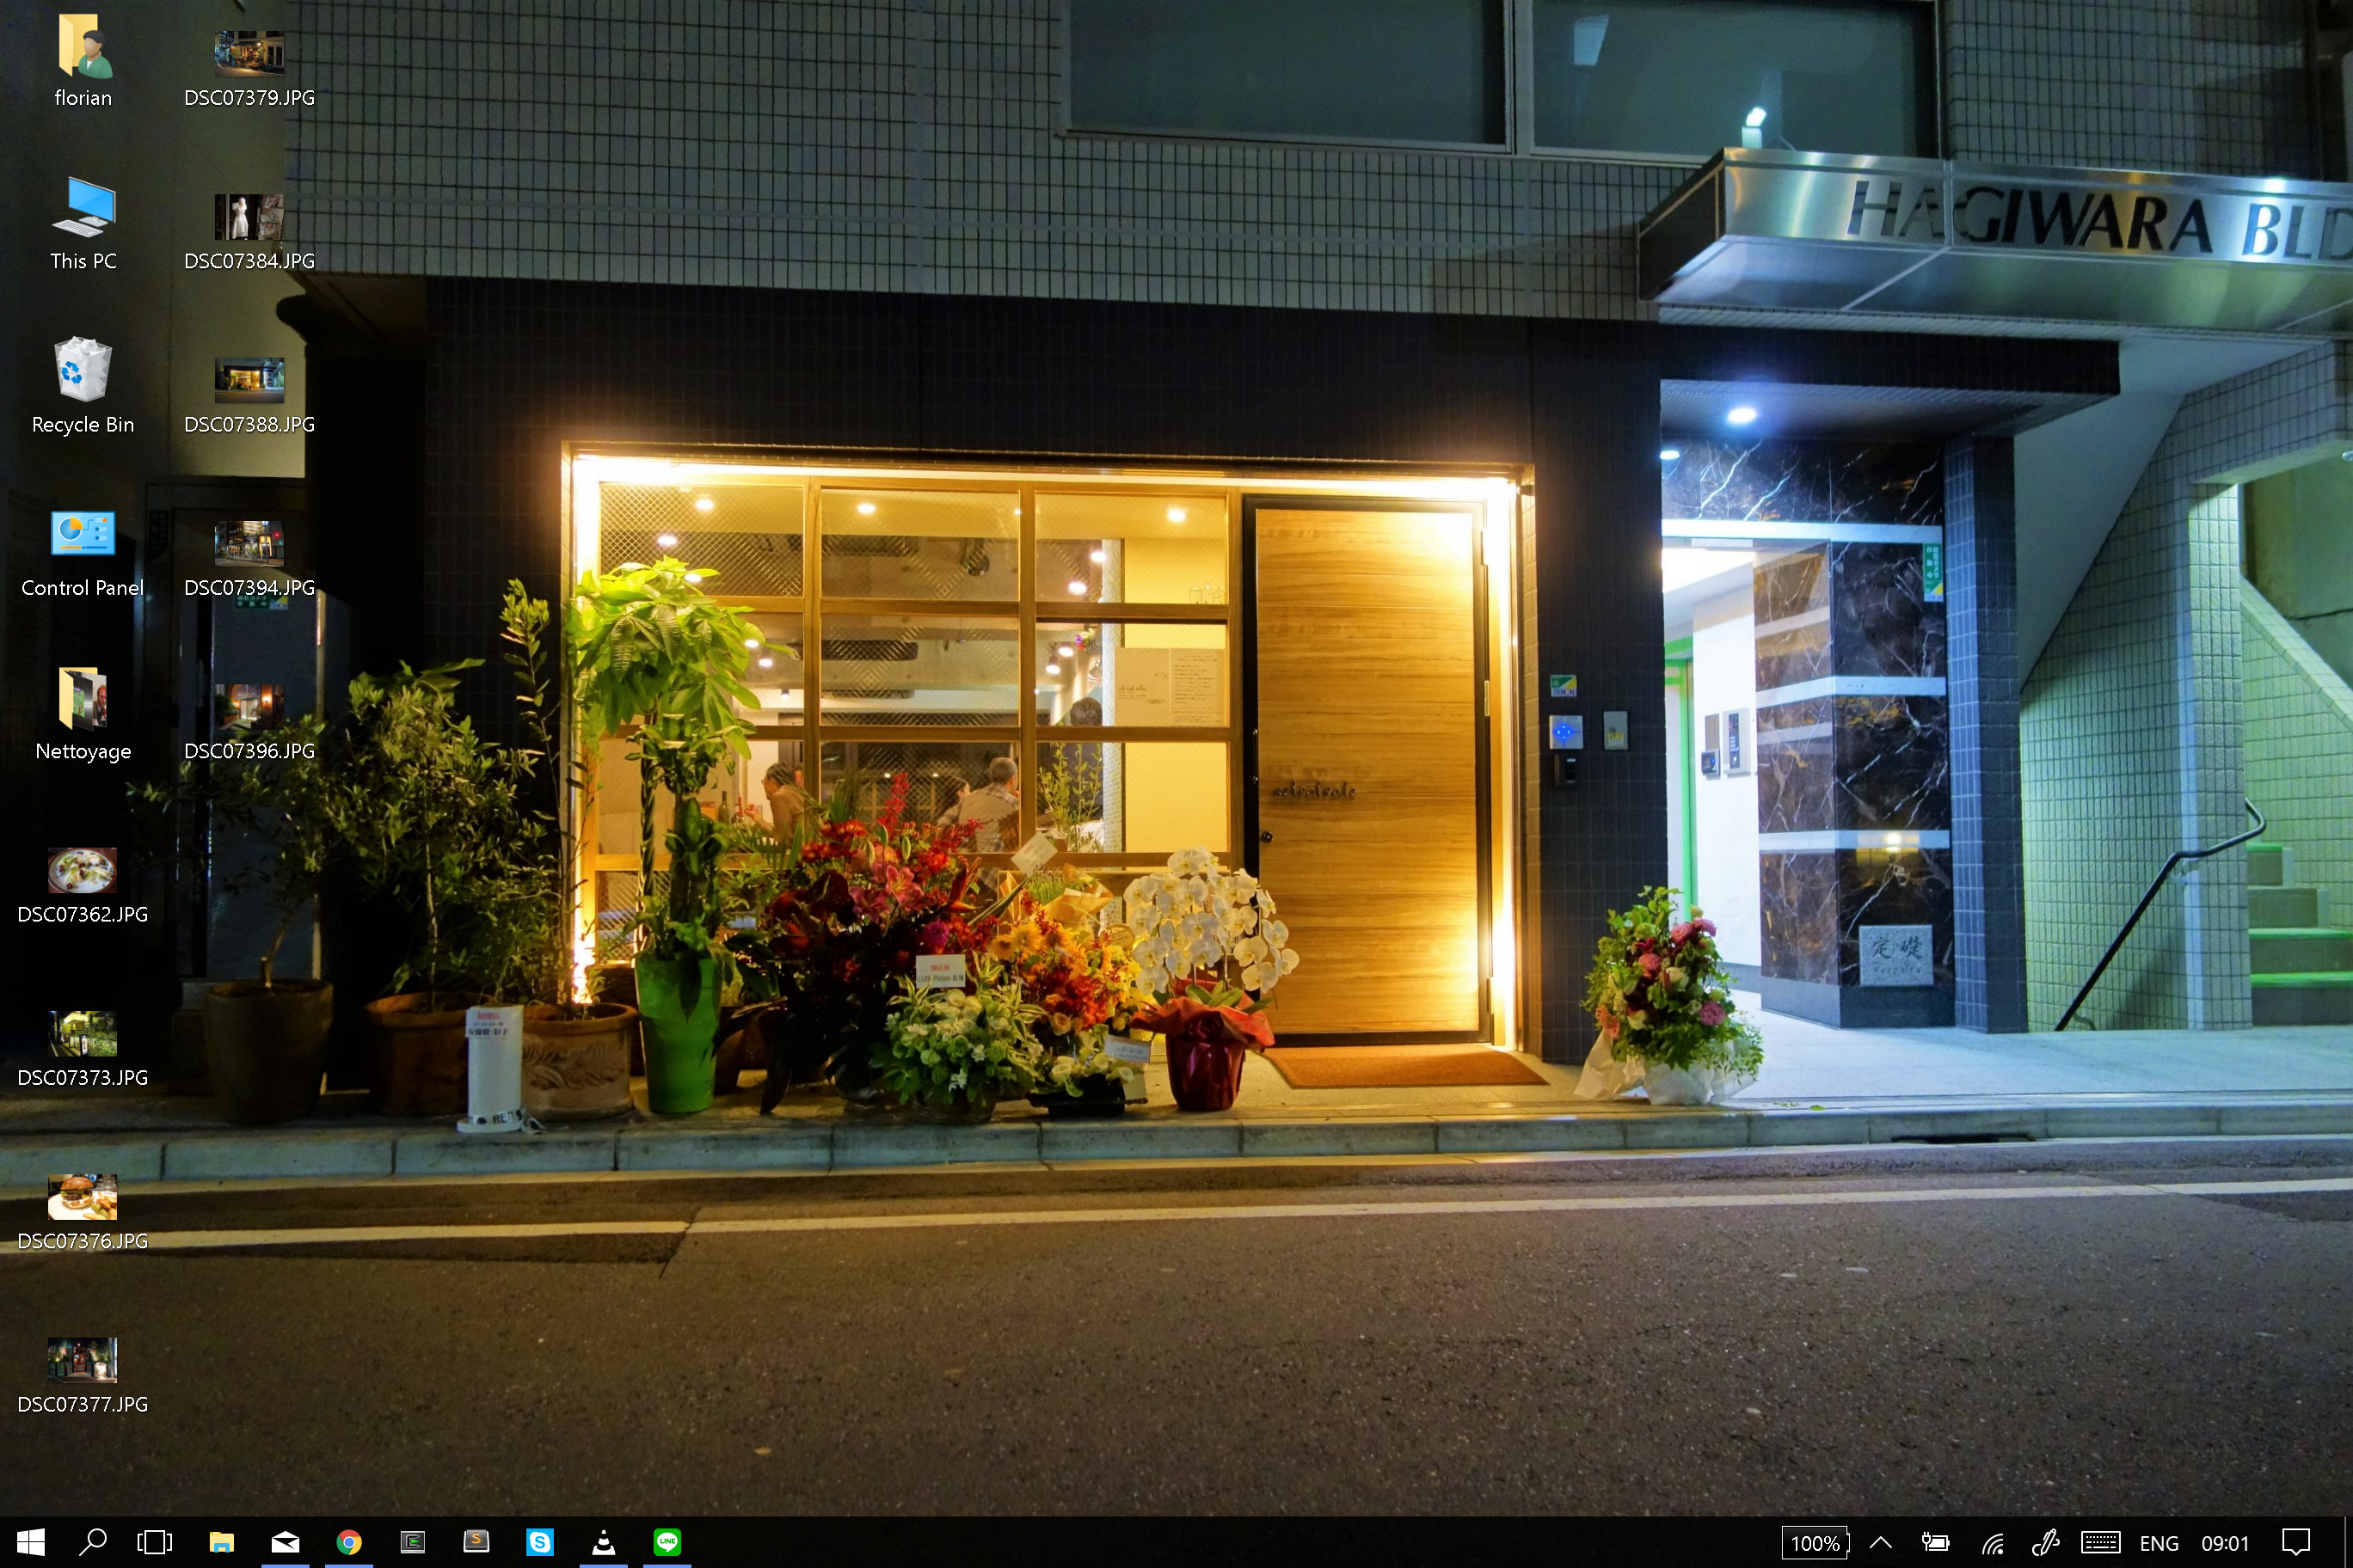Click the 100% battery percentage indicator
Image resolution: width=2353 pixels, height=1568 pixels.
click(1815, 1543)
